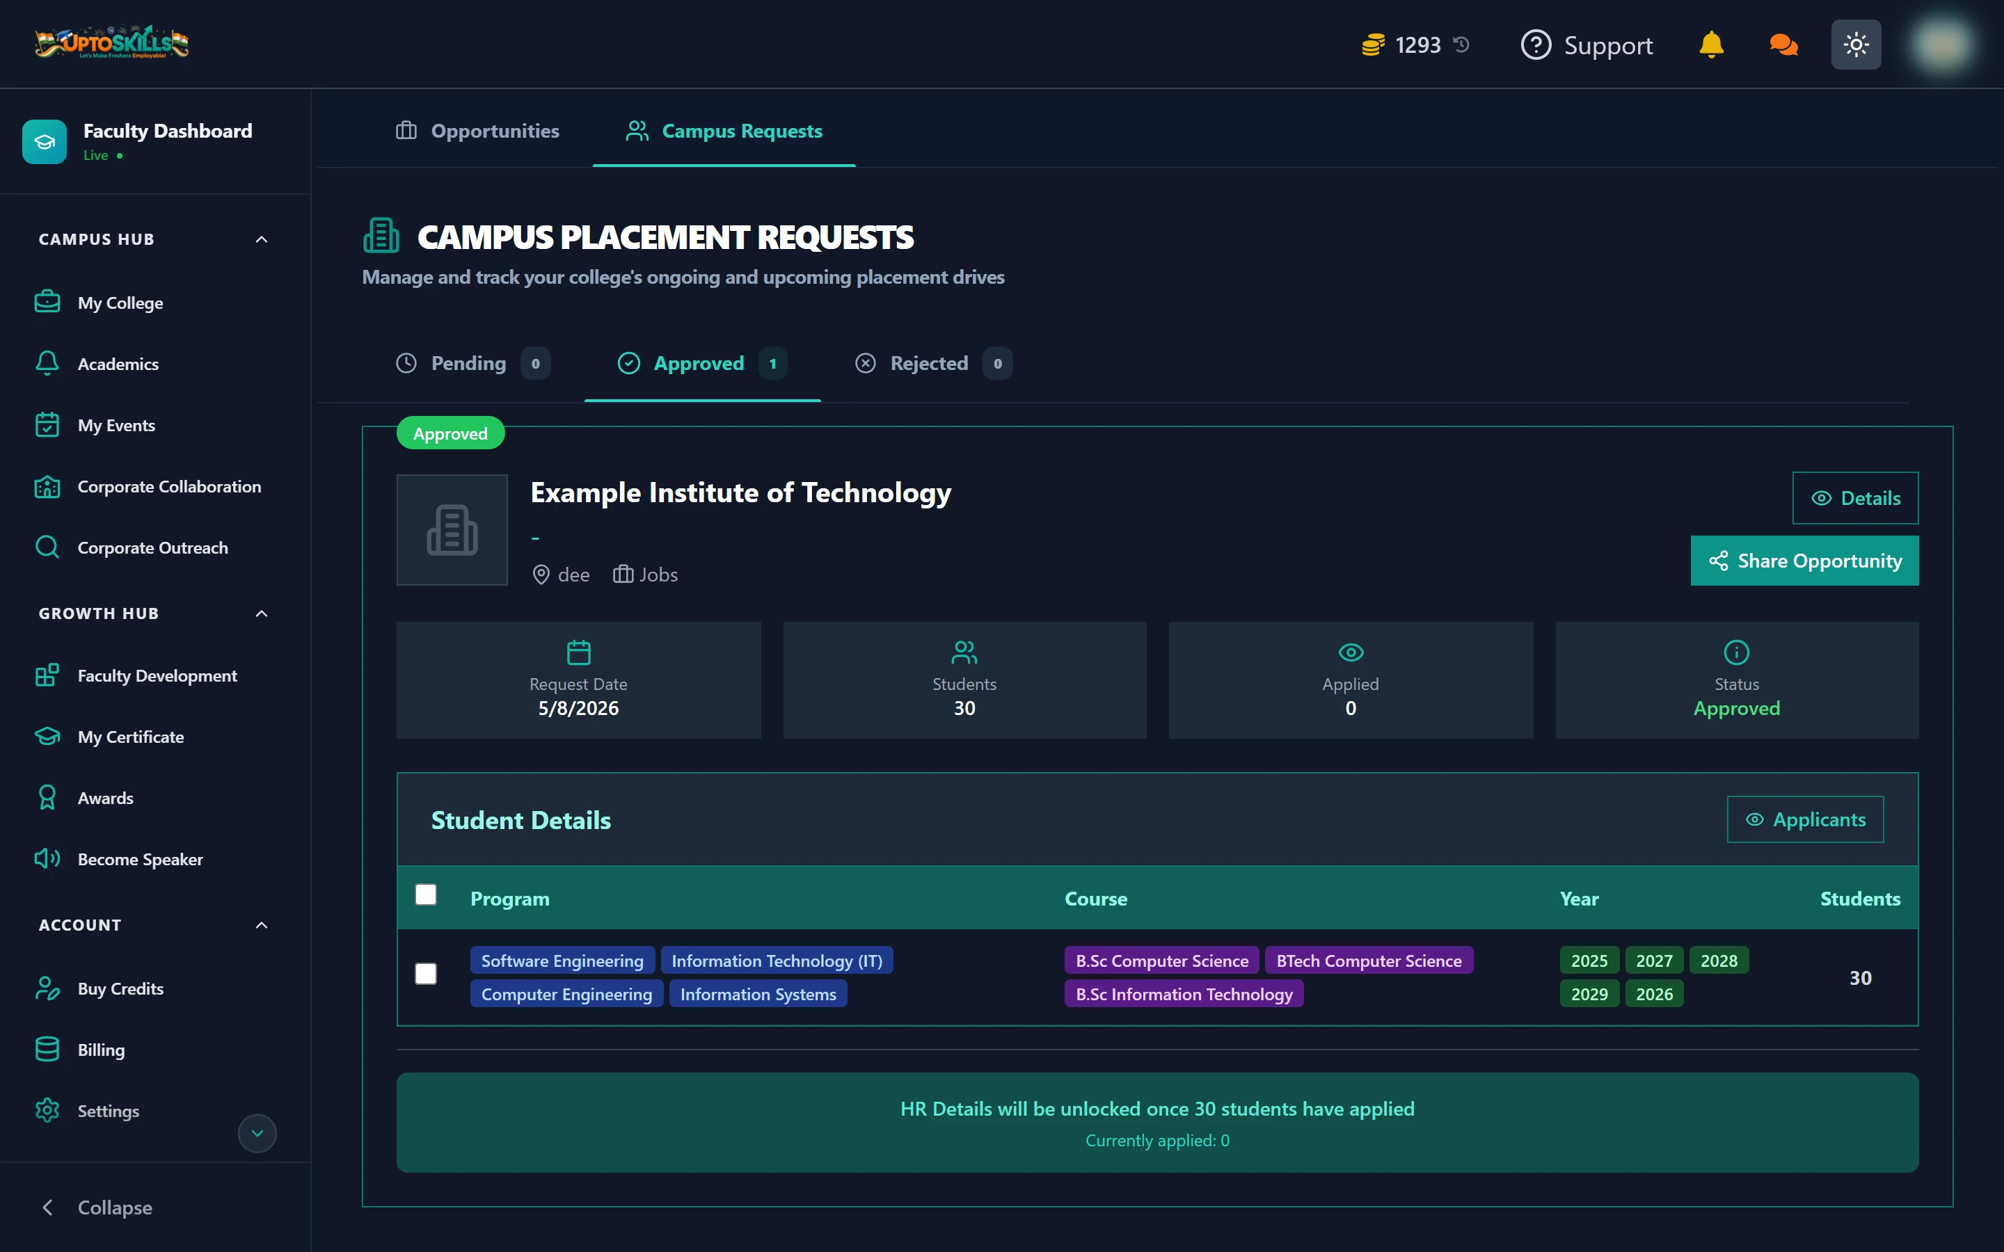
Task: Collapse the Campus Hub section
Action: click(262, 239)
